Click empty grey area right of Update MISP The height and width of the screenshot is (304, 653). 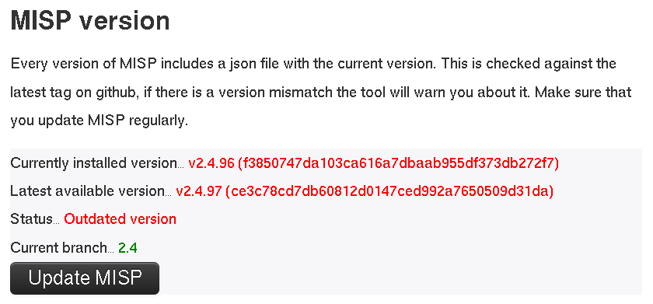coord(400,278)
